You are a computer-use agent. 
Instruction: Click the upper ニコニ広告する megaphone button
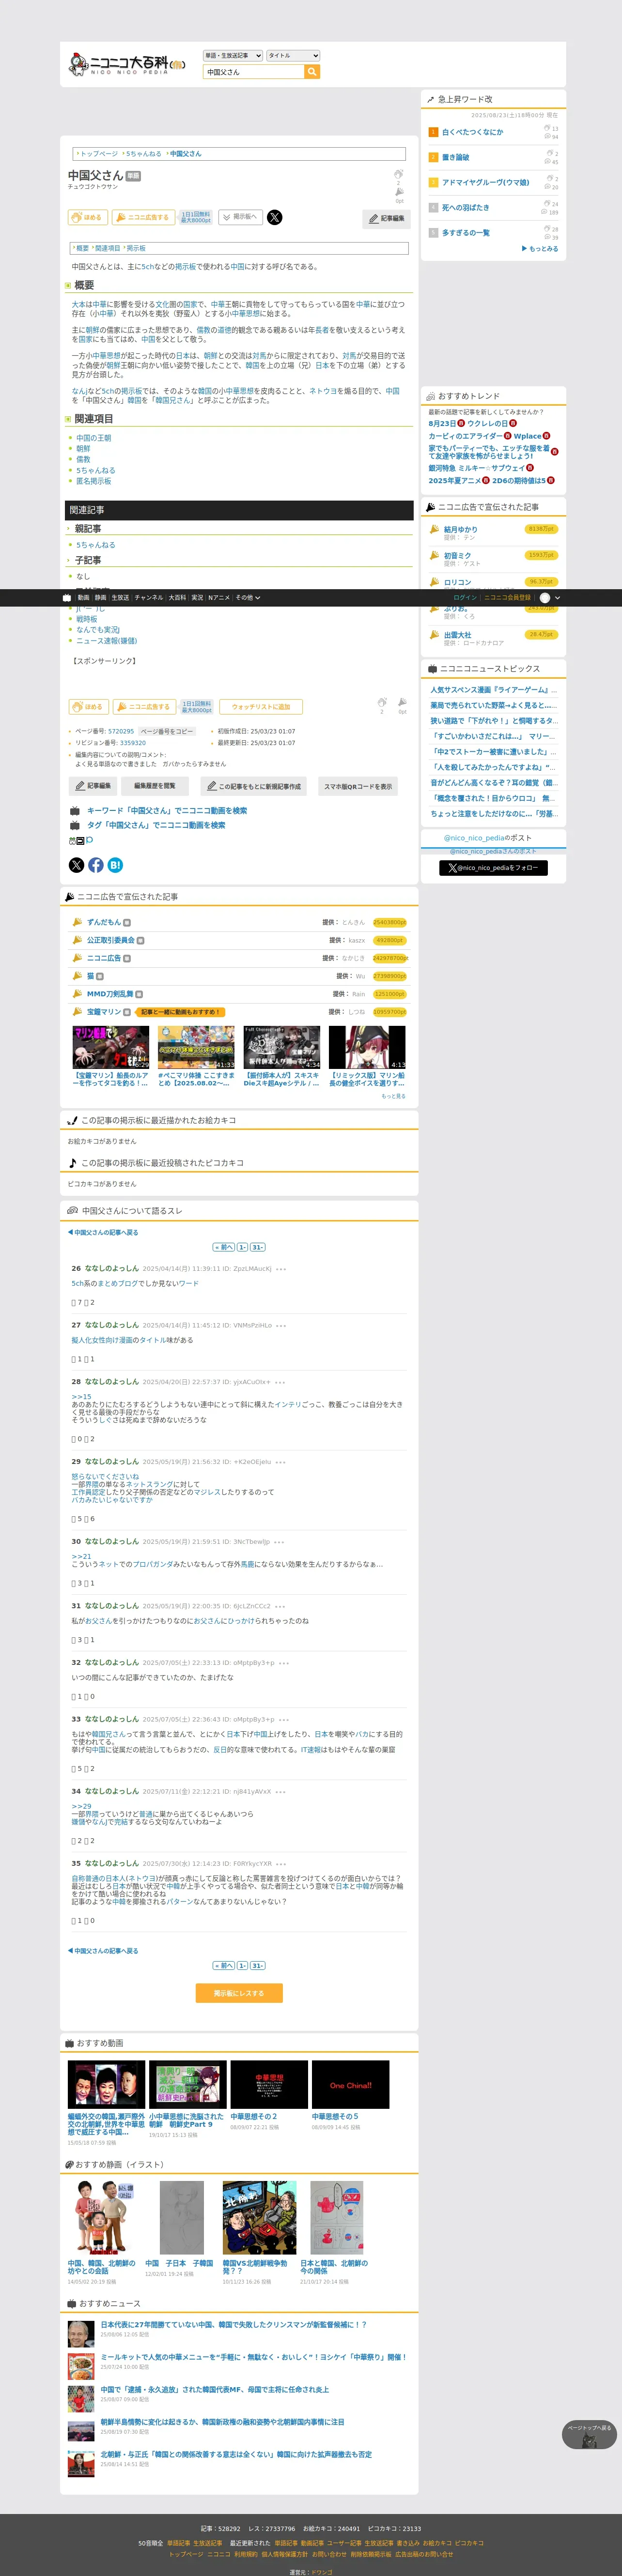coord(144,217)
